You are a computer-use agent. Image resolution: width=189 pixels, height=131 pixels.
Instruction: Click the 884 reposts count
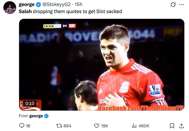[67, 126]
